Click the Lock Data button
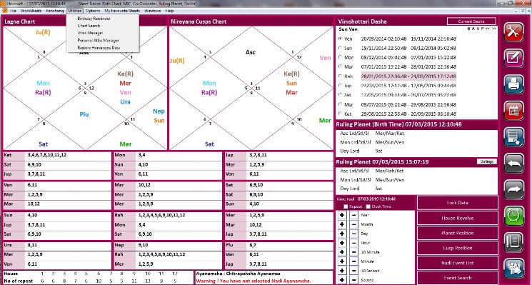 (x=457, y=203)
